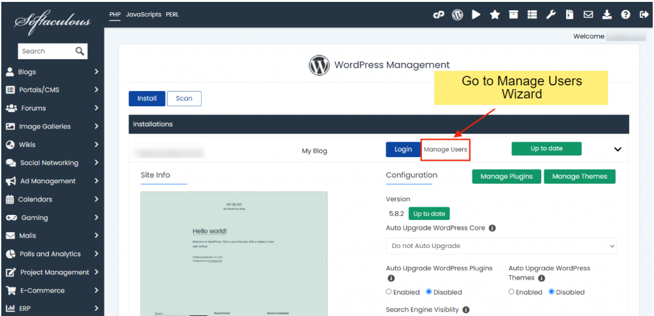
Task: Click the Manage Themes button
Action: tap(579, 177)
